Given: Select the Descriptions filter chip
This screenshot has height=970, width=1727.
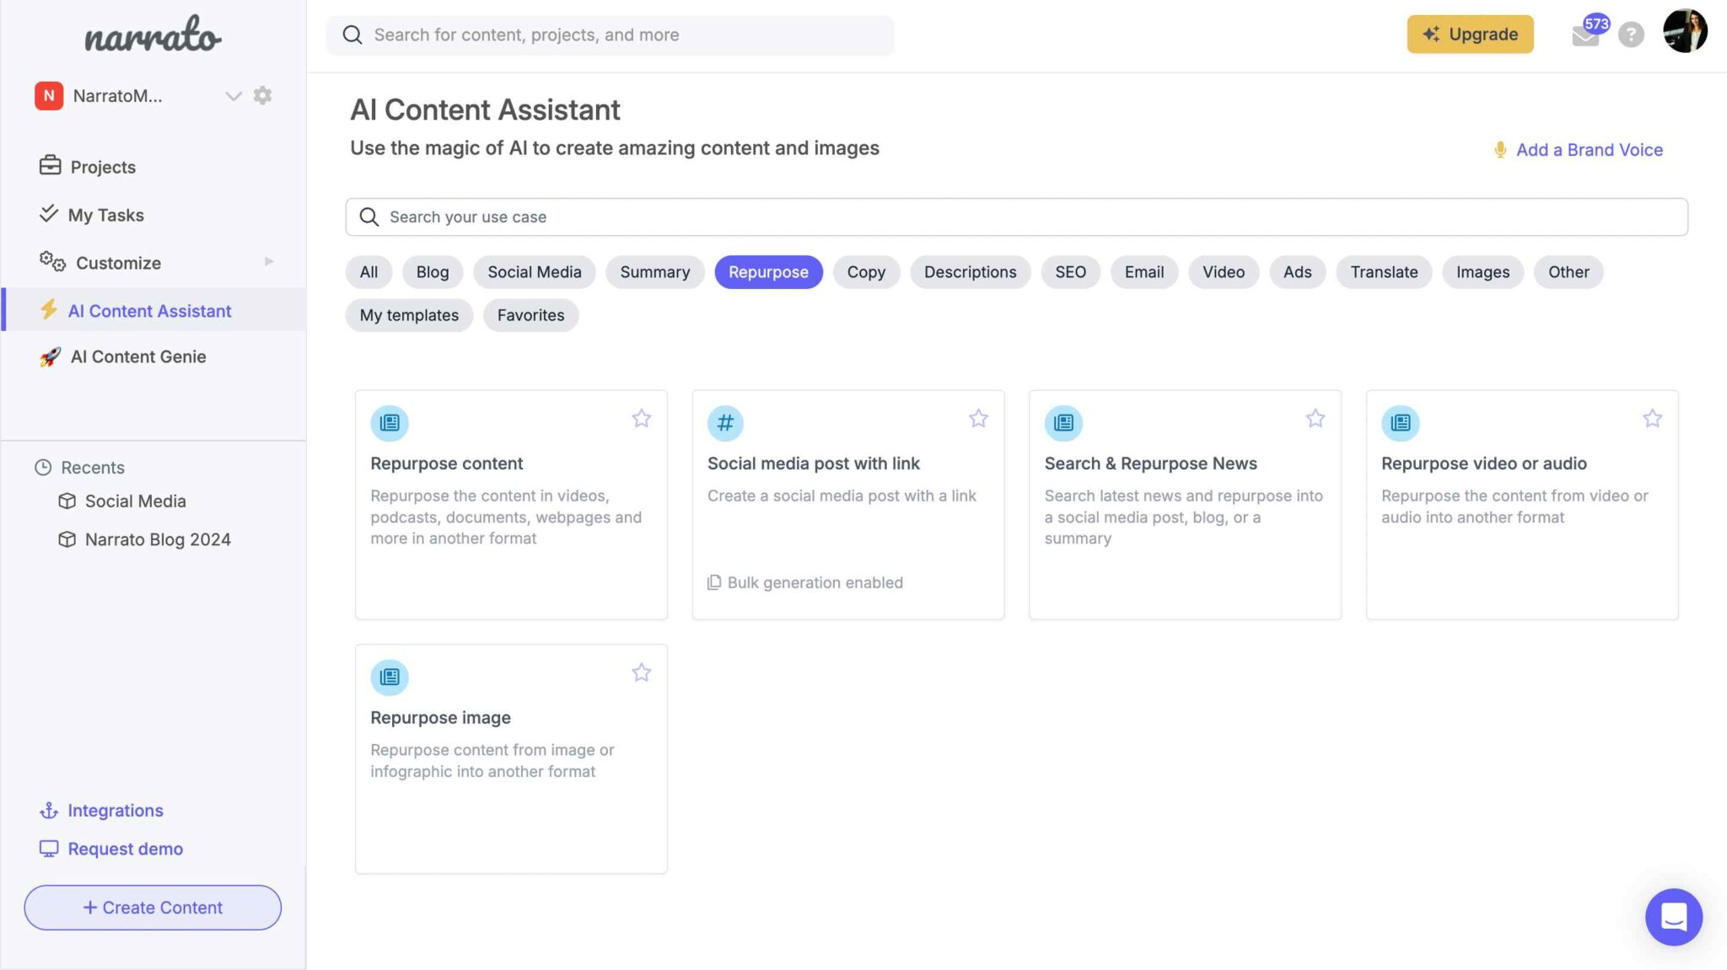Looking at the screenshot, I should coord(970,271).
